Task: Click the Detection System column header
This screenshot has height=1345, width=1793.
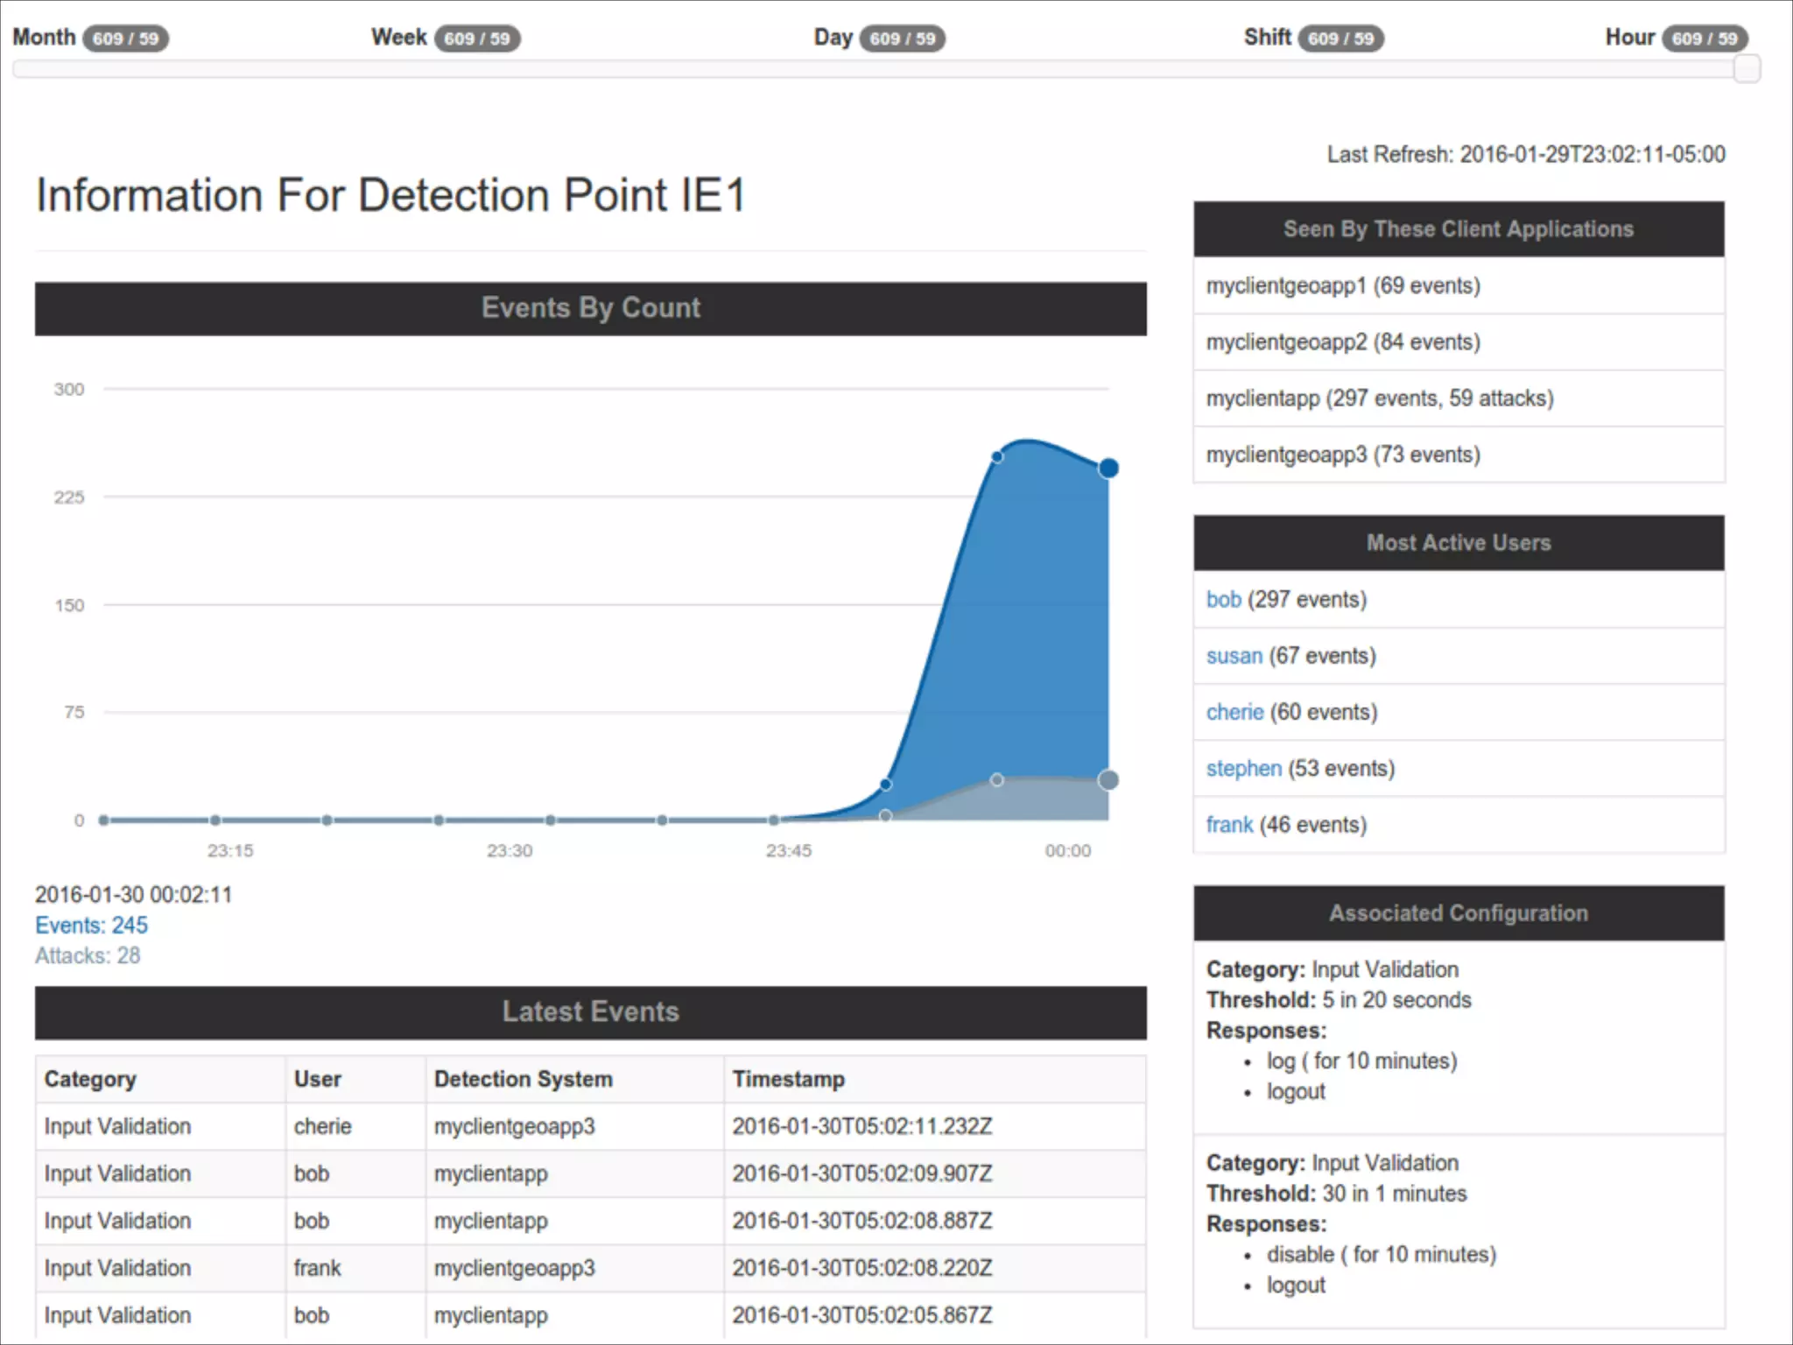Action: [x=523, y=1079]
